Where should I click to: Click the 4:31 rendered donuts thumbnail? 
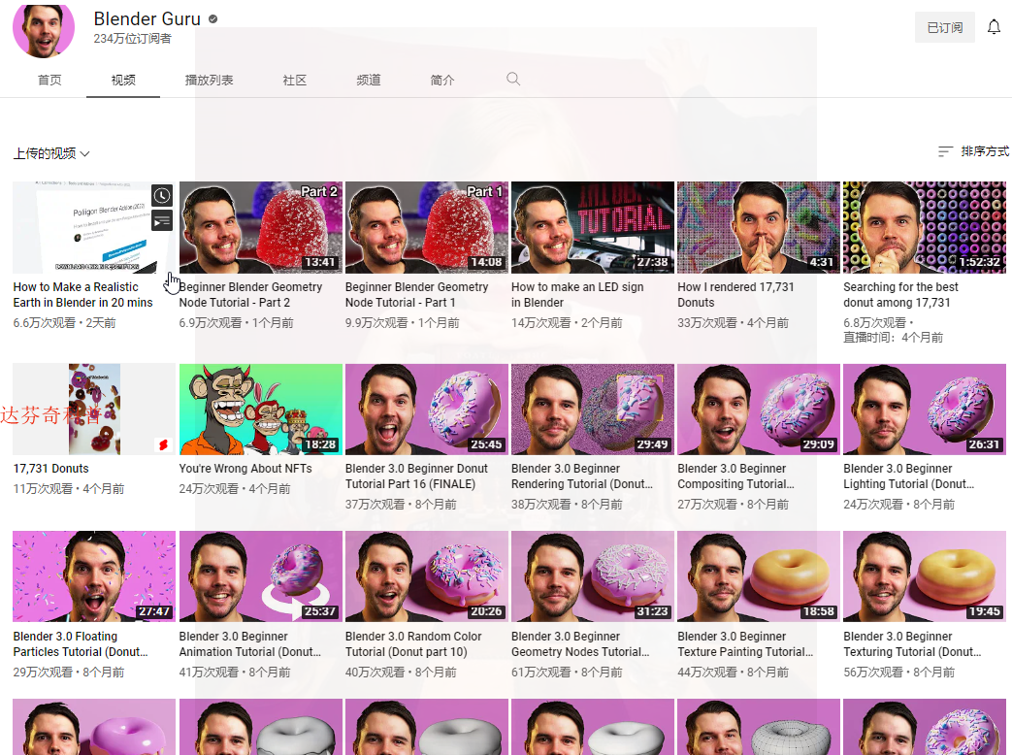tap(759, 227)
